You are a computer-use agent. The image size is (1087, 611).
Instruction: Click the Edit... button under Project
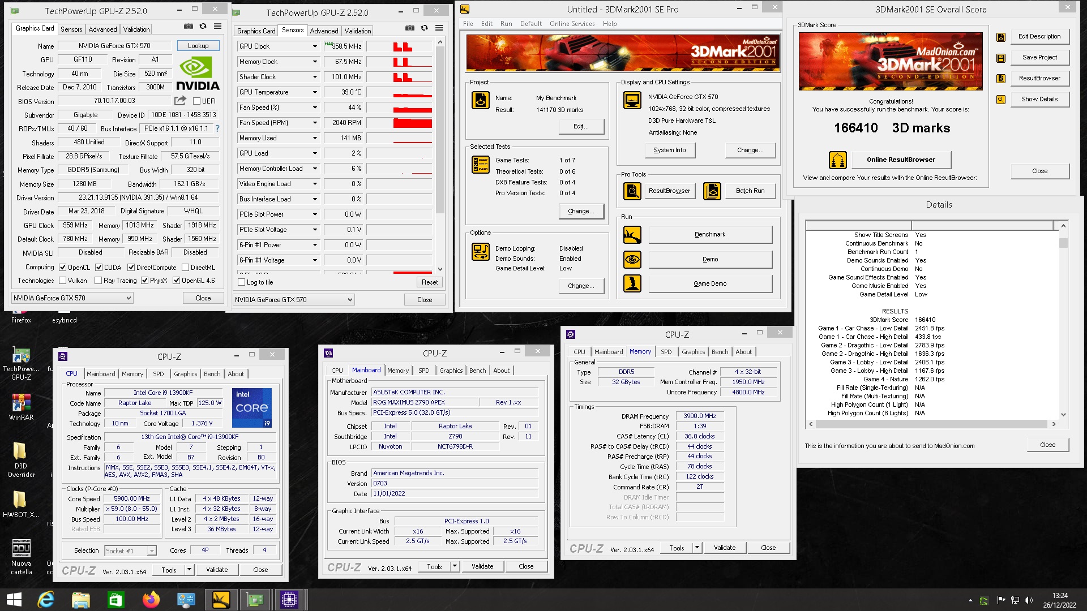(x=581, y=126)
